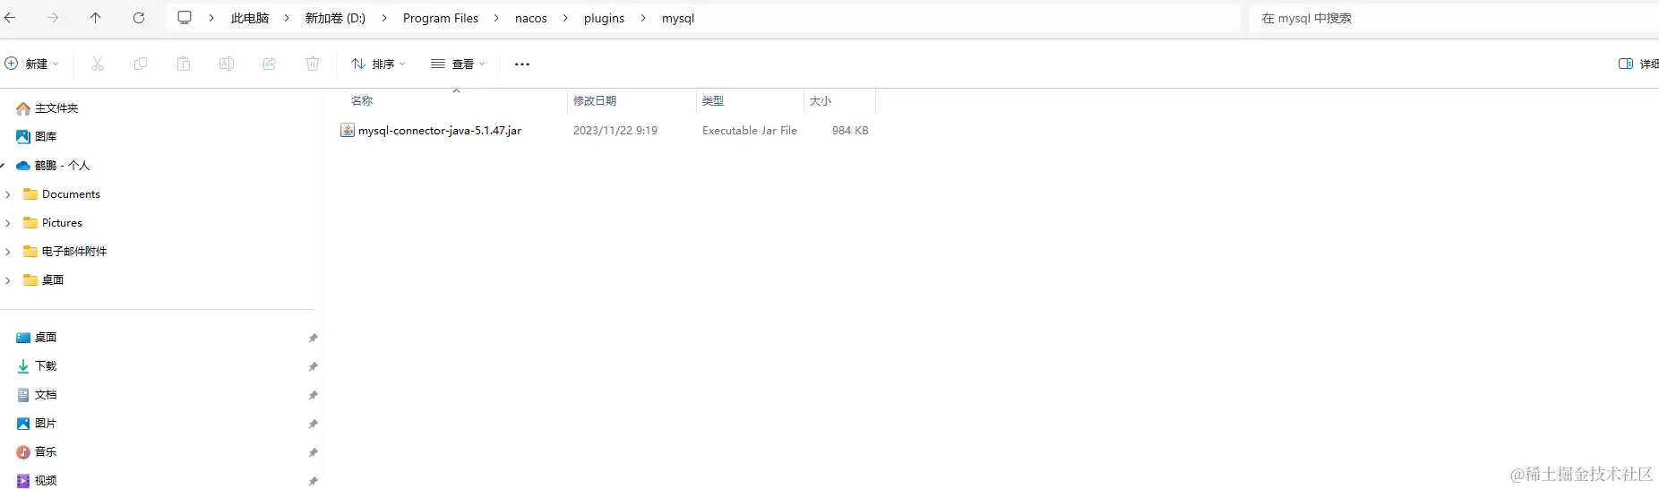Open pinned 视频 quick access item
This screenshot has height=489, width=1659.
pos(46,481)
